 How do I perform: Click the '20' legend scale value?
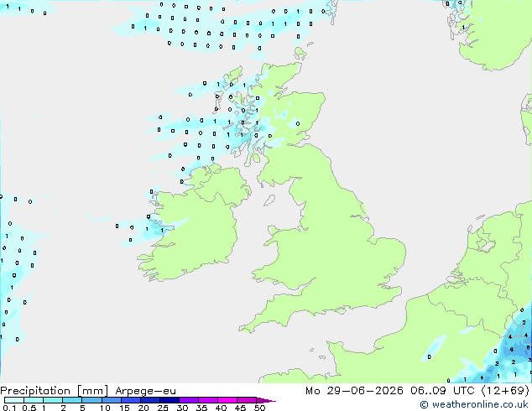tap(143, 408)
